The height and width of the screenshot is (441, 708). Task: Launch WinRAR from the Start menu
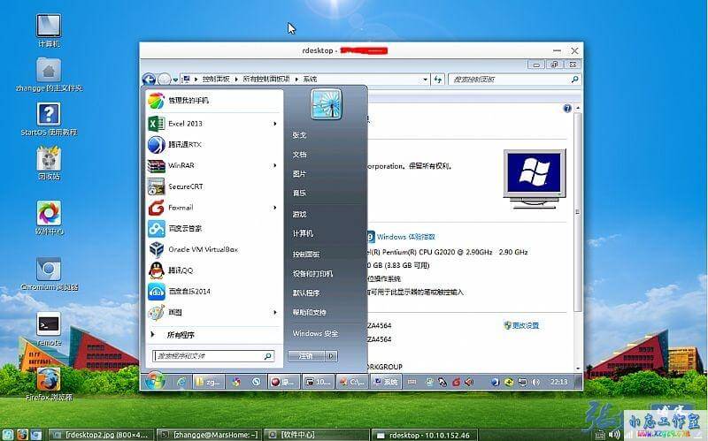click(213, 165)
